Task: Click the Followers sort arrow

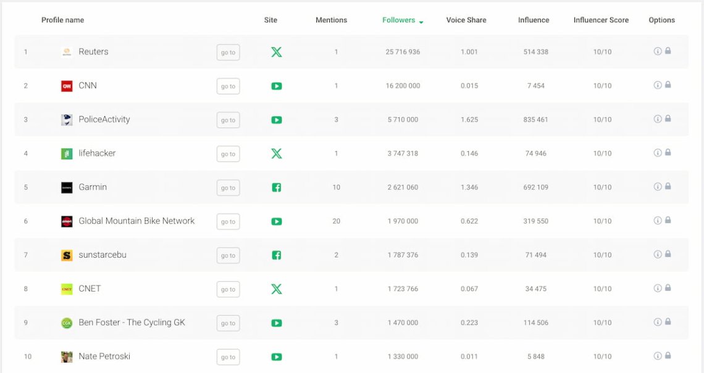Action: [x=421, y=22]
